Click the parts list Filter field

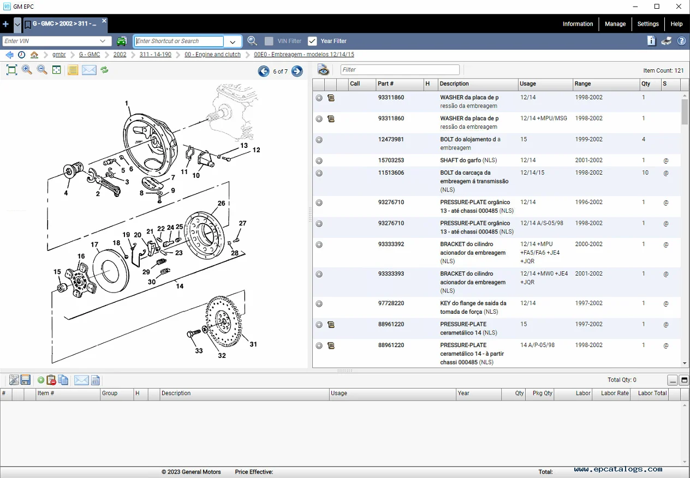pyautogui.click(x=400, y=70)
